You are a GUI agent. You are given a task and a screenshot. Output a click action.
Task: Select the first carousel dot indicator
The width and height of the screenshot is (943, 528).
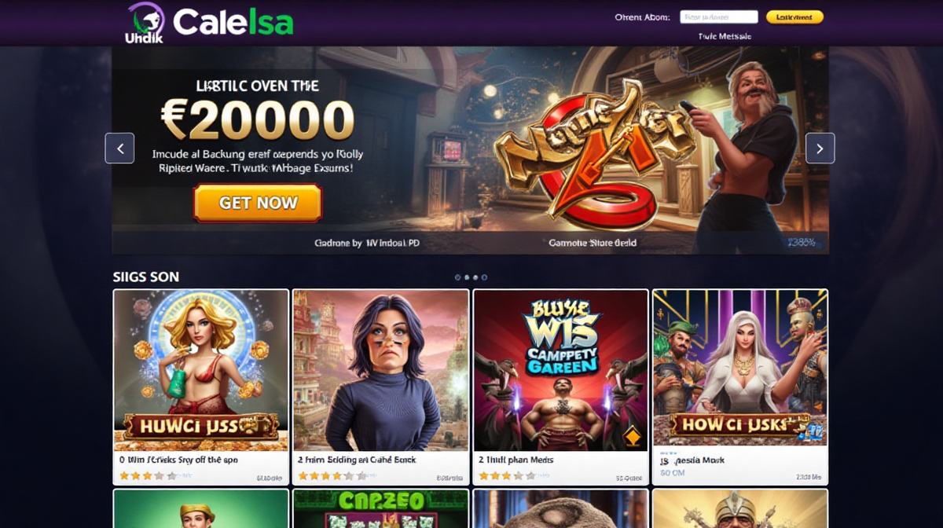point(457,277)
